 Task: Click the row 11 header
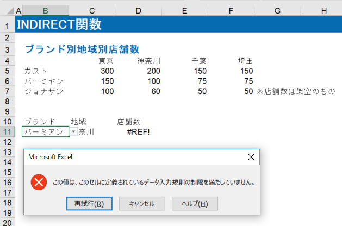coord(8,132)
